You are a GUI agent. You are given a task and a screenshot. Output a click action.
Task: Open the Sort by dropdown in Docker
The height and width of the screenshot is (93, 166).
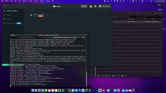click(105, 11)
